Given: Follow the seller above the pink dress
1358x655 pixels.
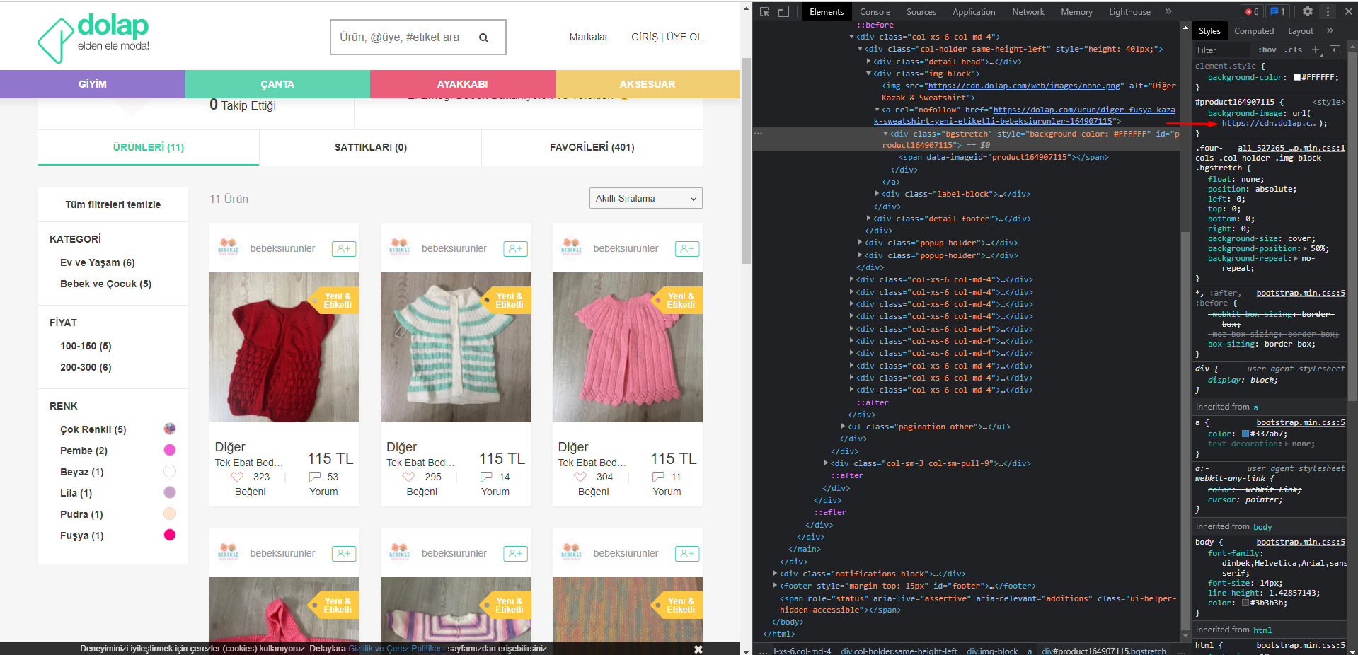Looking at the screenshot, I should pos(687,248).
